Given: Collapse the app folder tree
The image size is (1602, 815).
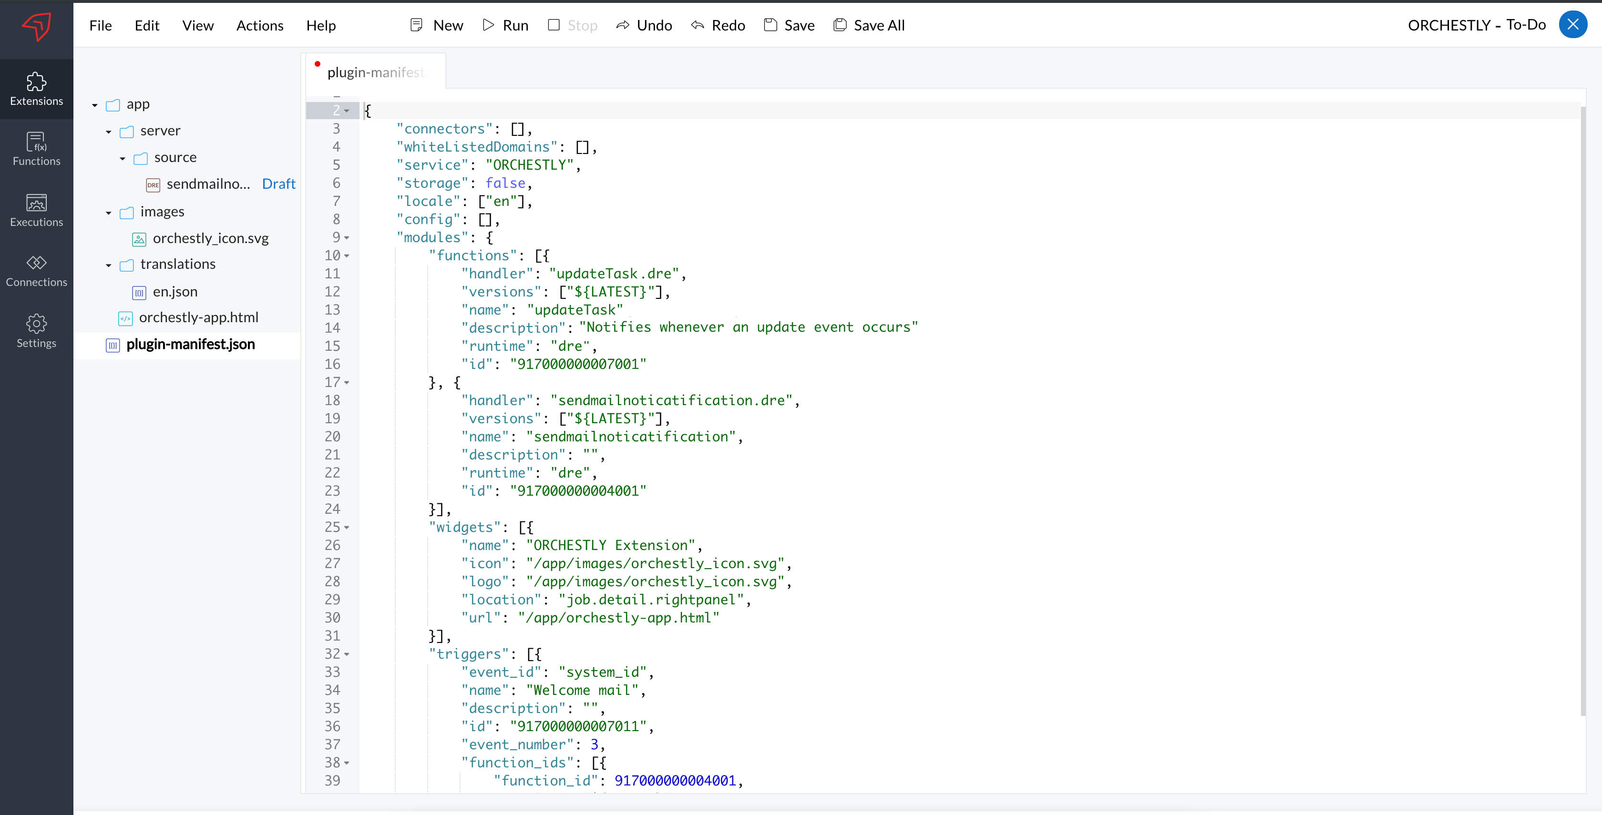Looking at the screenshot, I should click(x=94, y=105).
